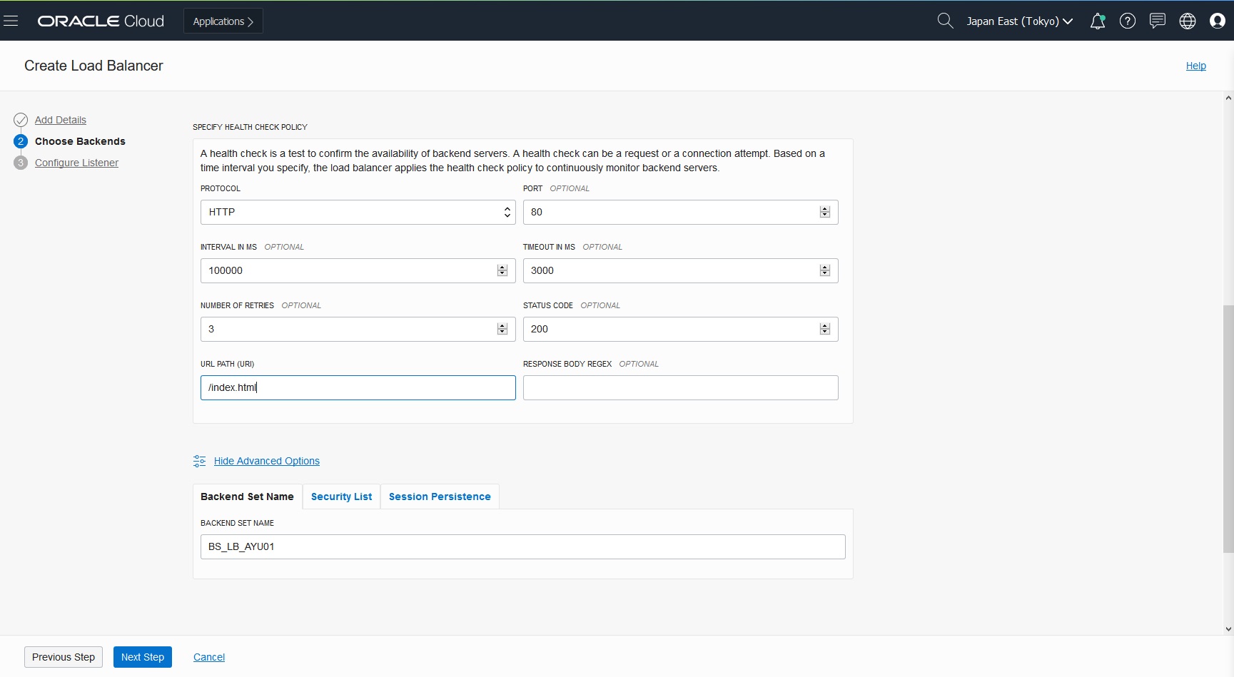Click the Hide Advanced Options link

pos(266,461)
